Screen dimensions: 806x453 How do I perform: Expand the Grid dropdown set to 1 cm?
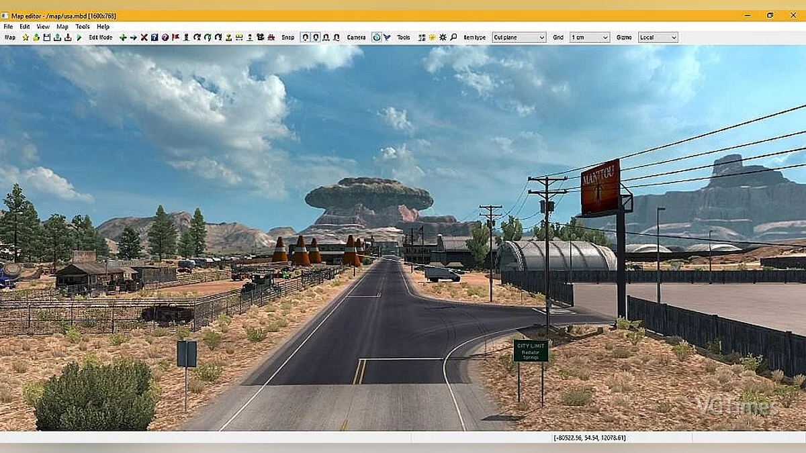[590, 37]
